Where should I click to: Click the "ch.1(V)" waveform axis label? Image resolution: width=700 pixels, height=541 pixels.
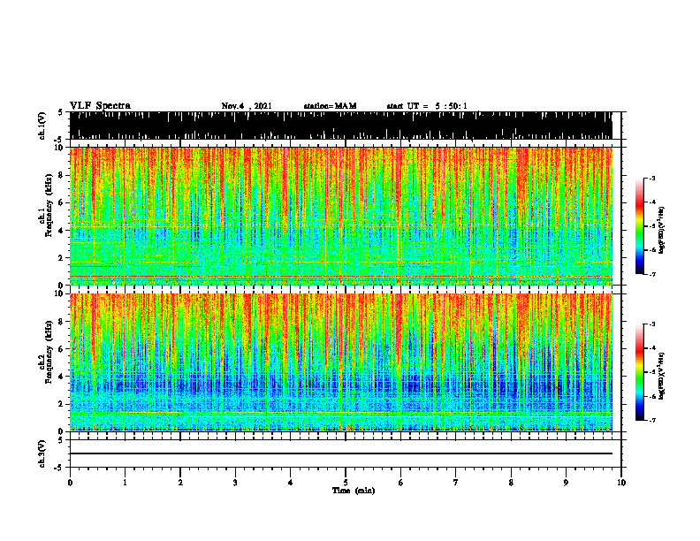click(x=42, y=126)
